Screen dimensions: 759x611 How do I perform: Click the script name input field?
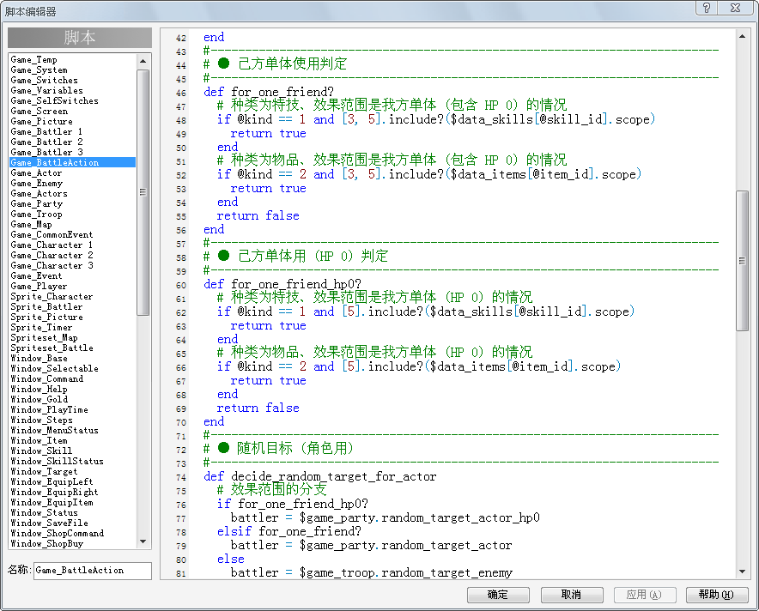click(93, 571)
